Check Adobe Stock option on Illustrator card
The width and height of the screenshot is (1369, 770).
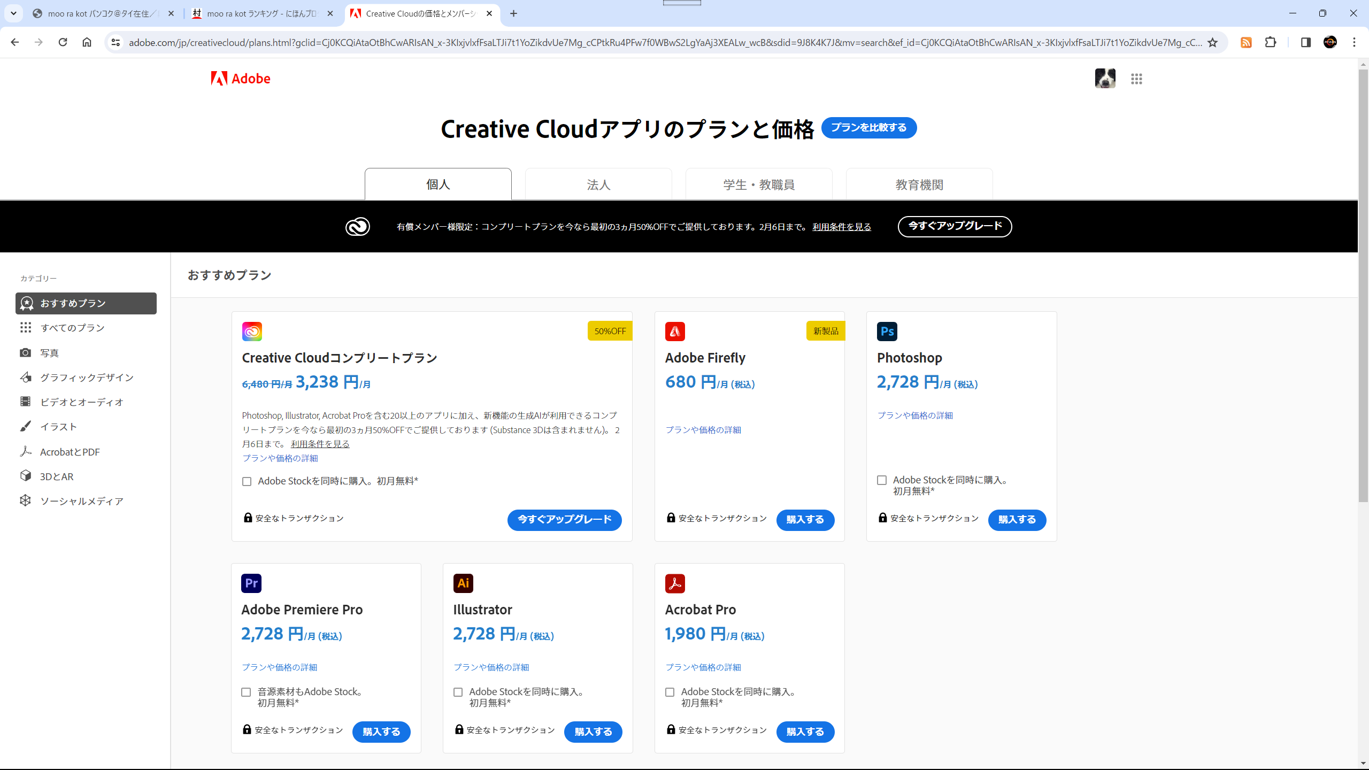coord(458,692)
